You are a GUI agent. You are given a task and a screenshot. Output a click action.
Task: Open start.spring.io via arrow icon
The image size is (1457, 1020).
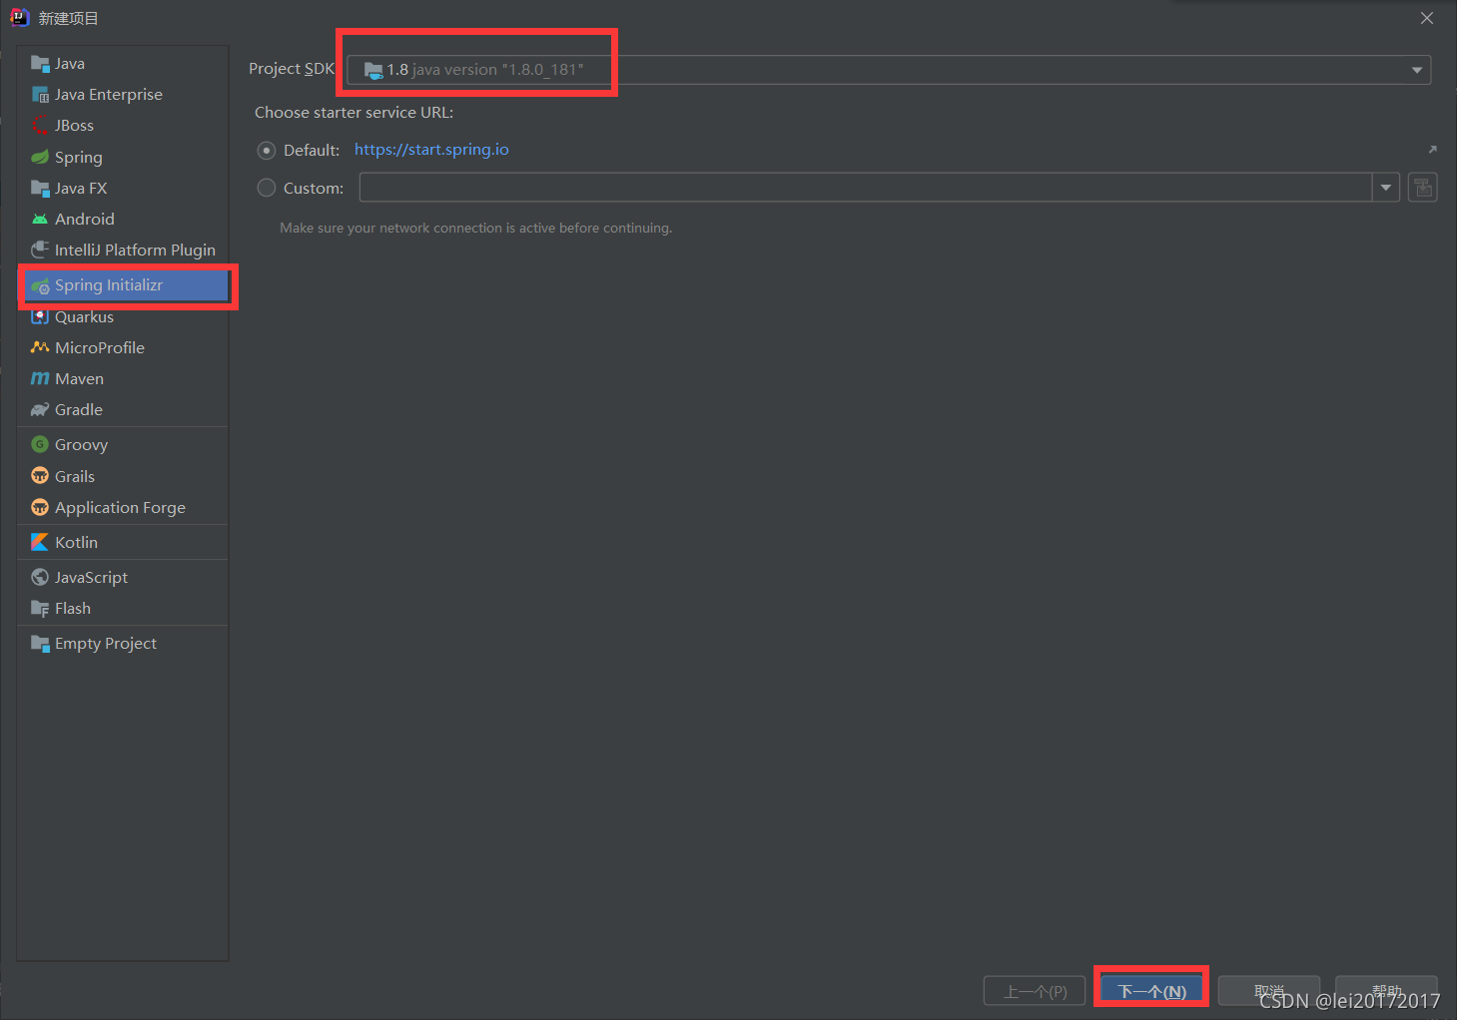[x=1432, y=150]
